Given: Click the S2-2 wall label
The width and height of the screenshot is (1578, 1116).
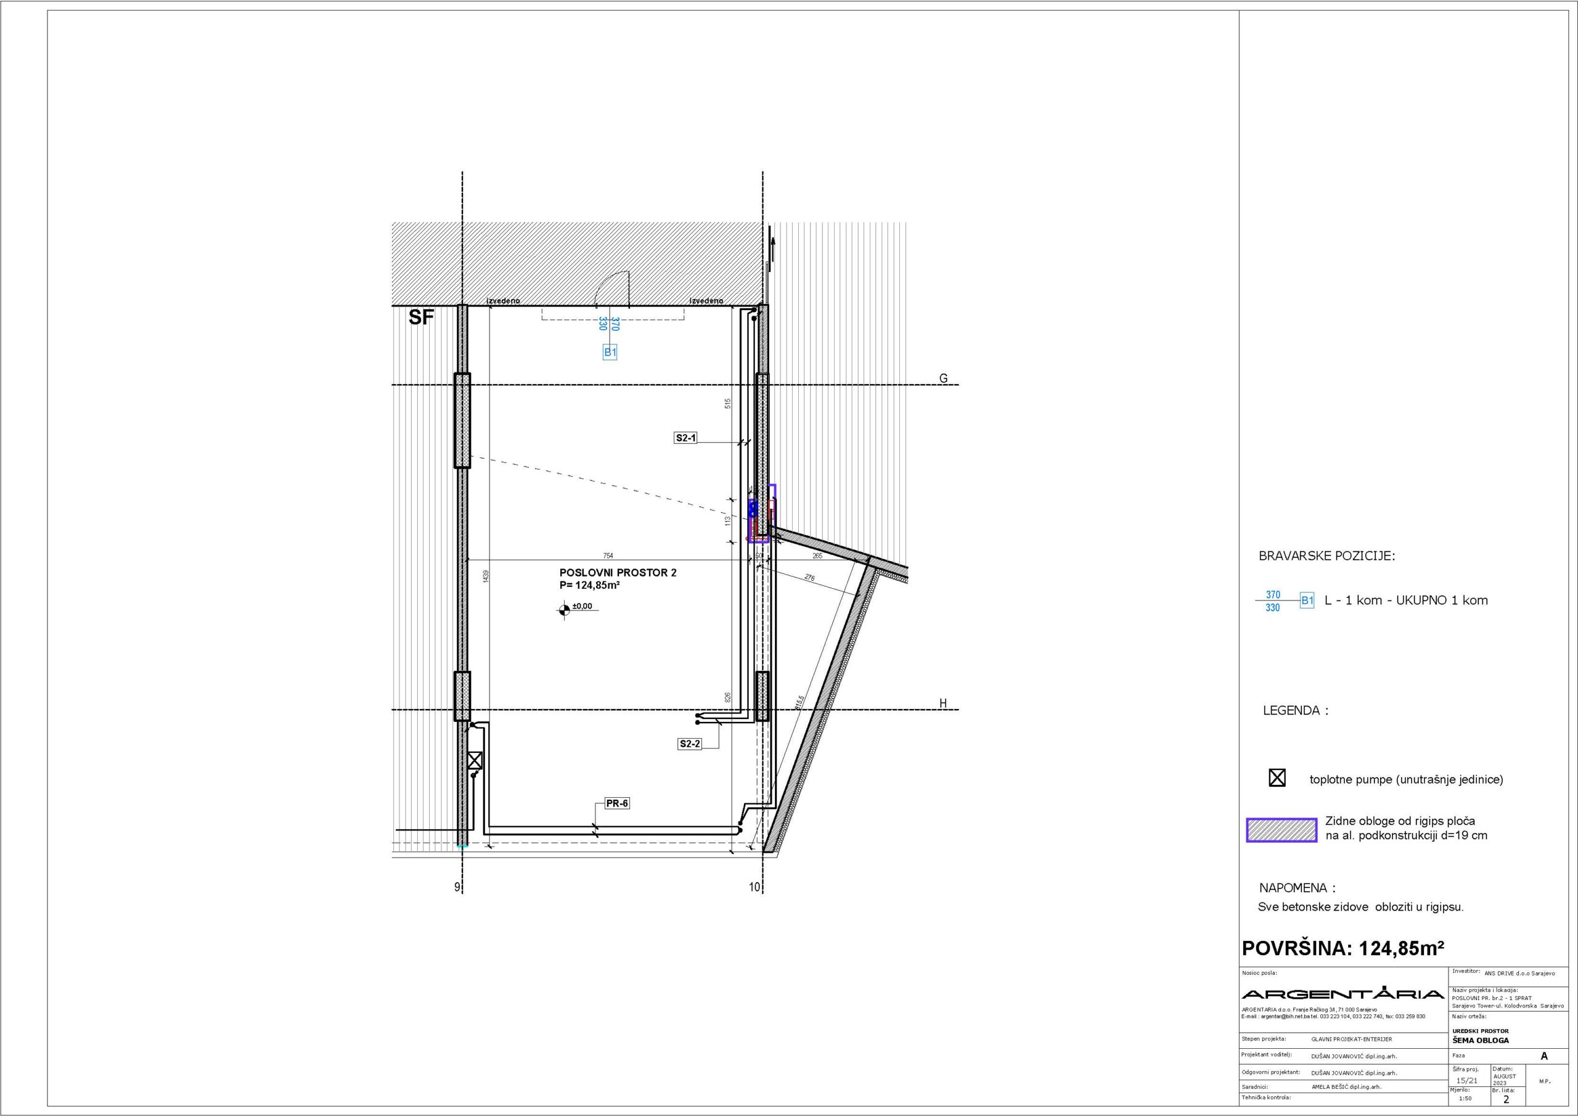Looking at the screenshot, I should click(689, 744).
